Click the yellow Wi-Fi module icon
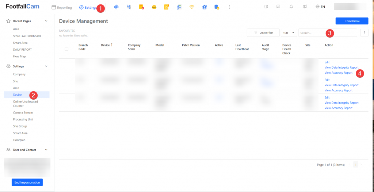Image resolution: width=374 pixels, height=192 pixels. pyautogui.click(x=192, y=7)
